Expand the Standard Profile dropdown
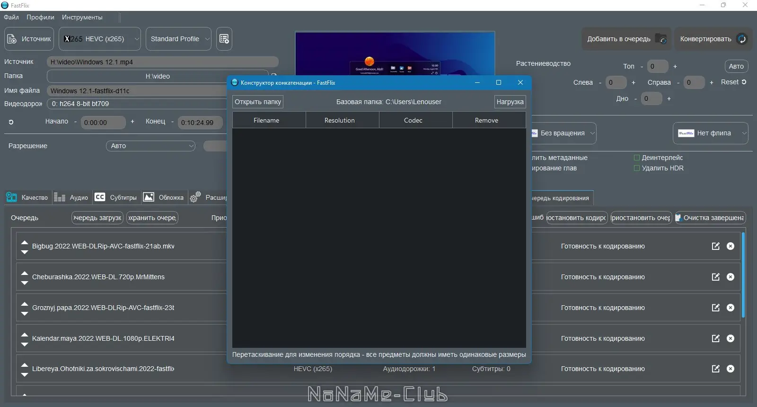This screenshot has height=407, width=757. 178,39
